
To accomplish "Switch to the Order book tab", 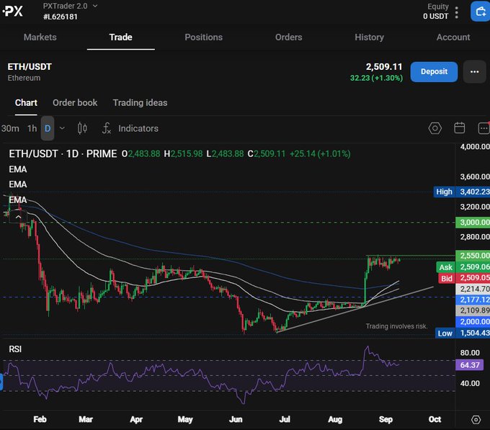I will coord(75,103).
